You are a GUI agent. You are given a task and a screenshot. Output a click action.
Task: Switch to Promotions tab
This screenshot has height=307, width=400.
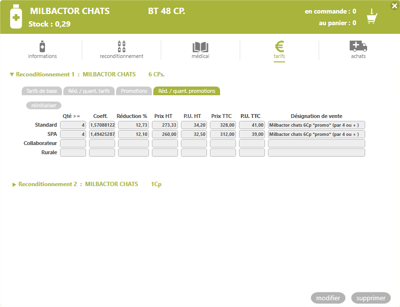pos(134,91)
